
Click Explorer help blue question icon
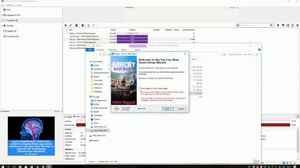click(x=259, y=50)
